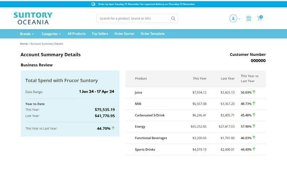Screen dimensions: 287x173
Task: Select the Milk product row label
Action: pyautogui.click(x=138, y=104)
